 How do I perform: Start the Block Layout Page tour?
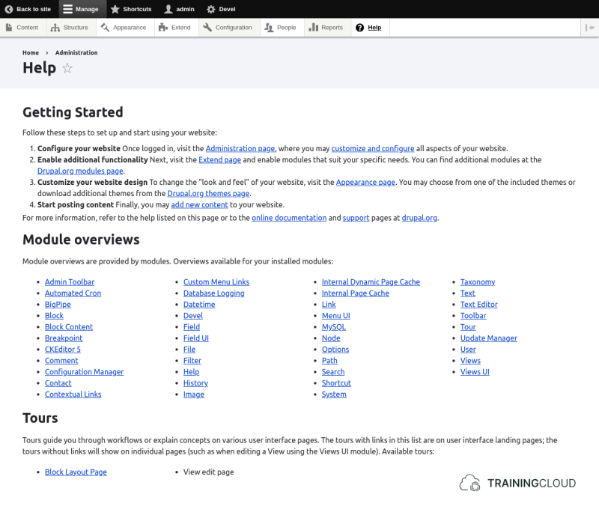76,472
